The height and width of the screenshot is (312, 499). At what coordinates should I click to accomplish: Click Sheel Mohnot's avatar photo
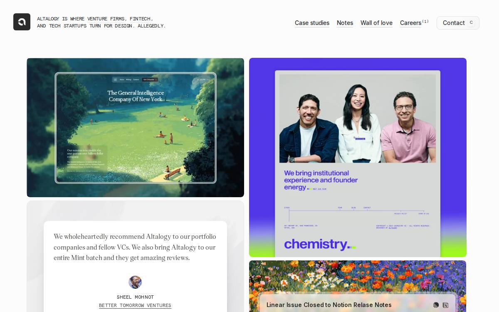135,282
